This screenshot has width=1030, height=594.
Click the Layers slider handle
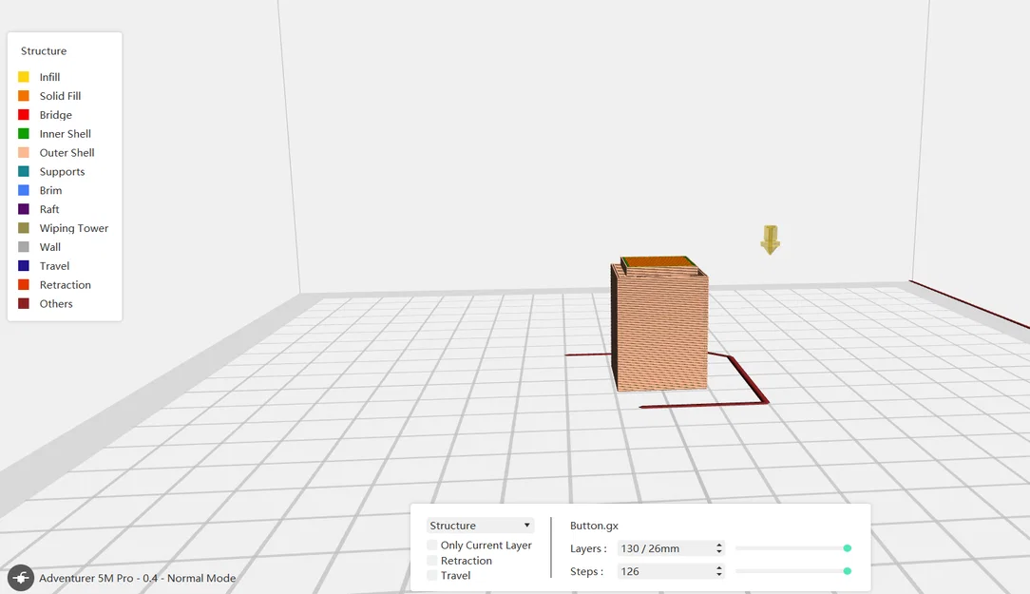tap(848, 548)
